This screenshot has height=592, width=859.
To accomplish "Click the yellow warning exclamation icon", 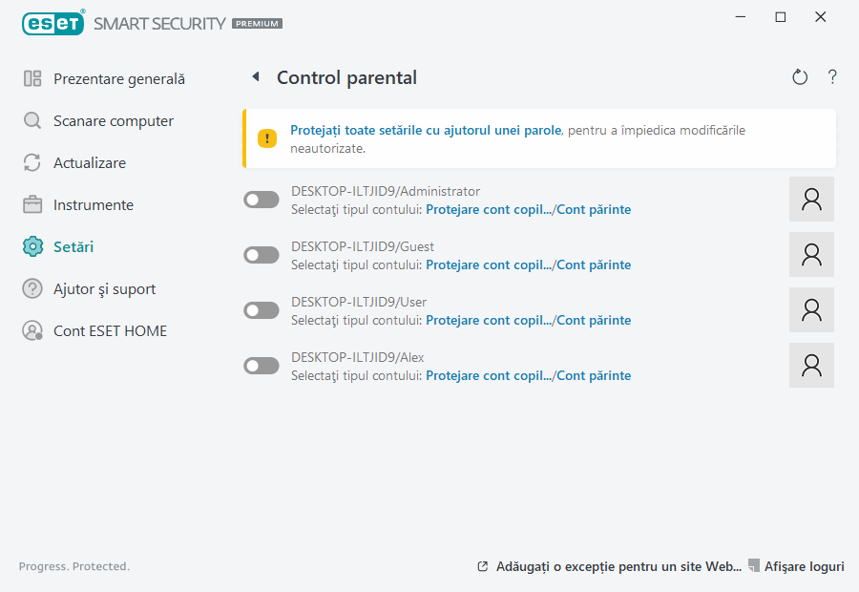I will (x=264, y=137).
